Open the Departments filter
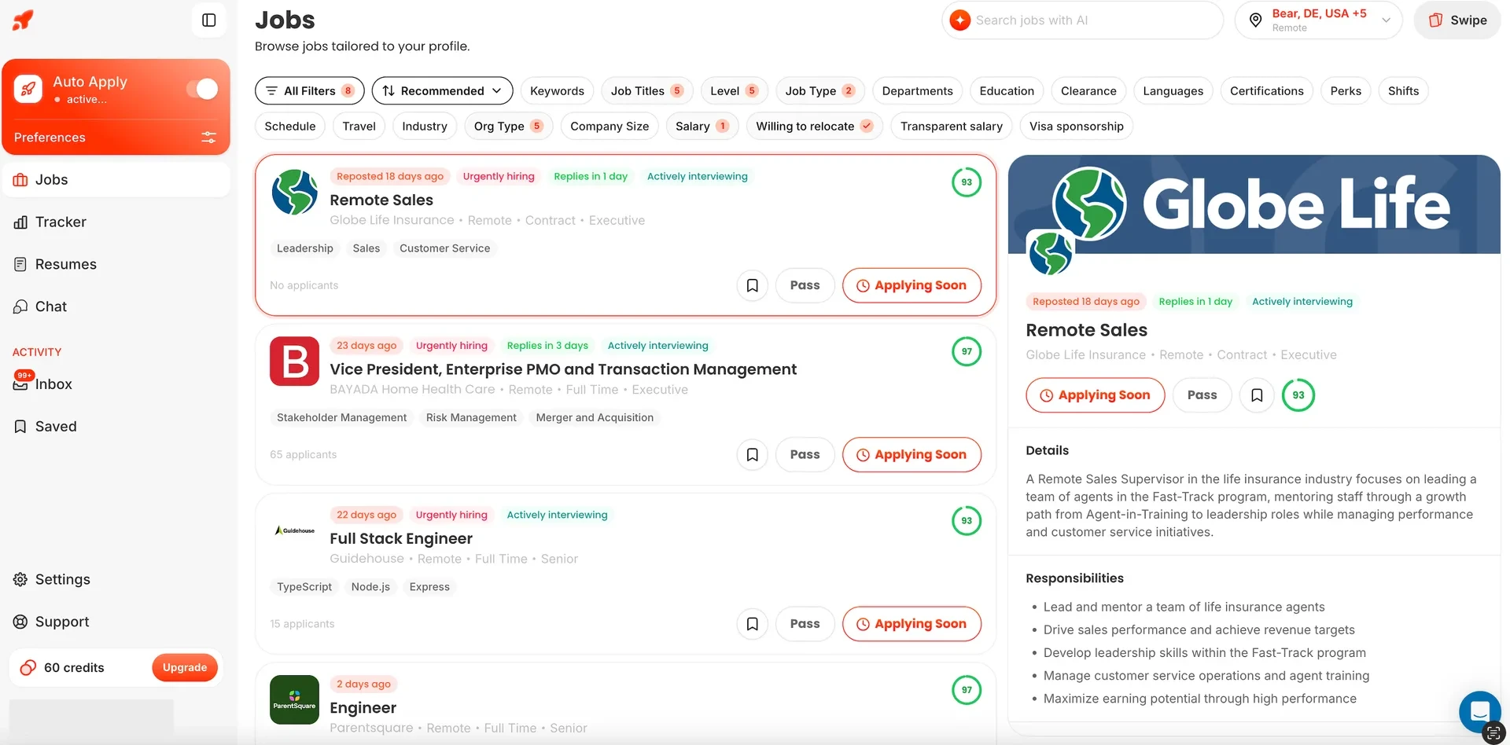The width and height of the screenshot is (1510, 745). (917, 91)
